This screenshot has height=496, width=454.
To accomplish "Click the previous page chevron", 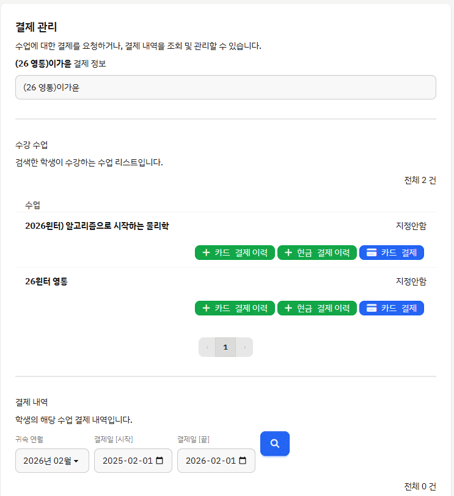I will [207, 347].
